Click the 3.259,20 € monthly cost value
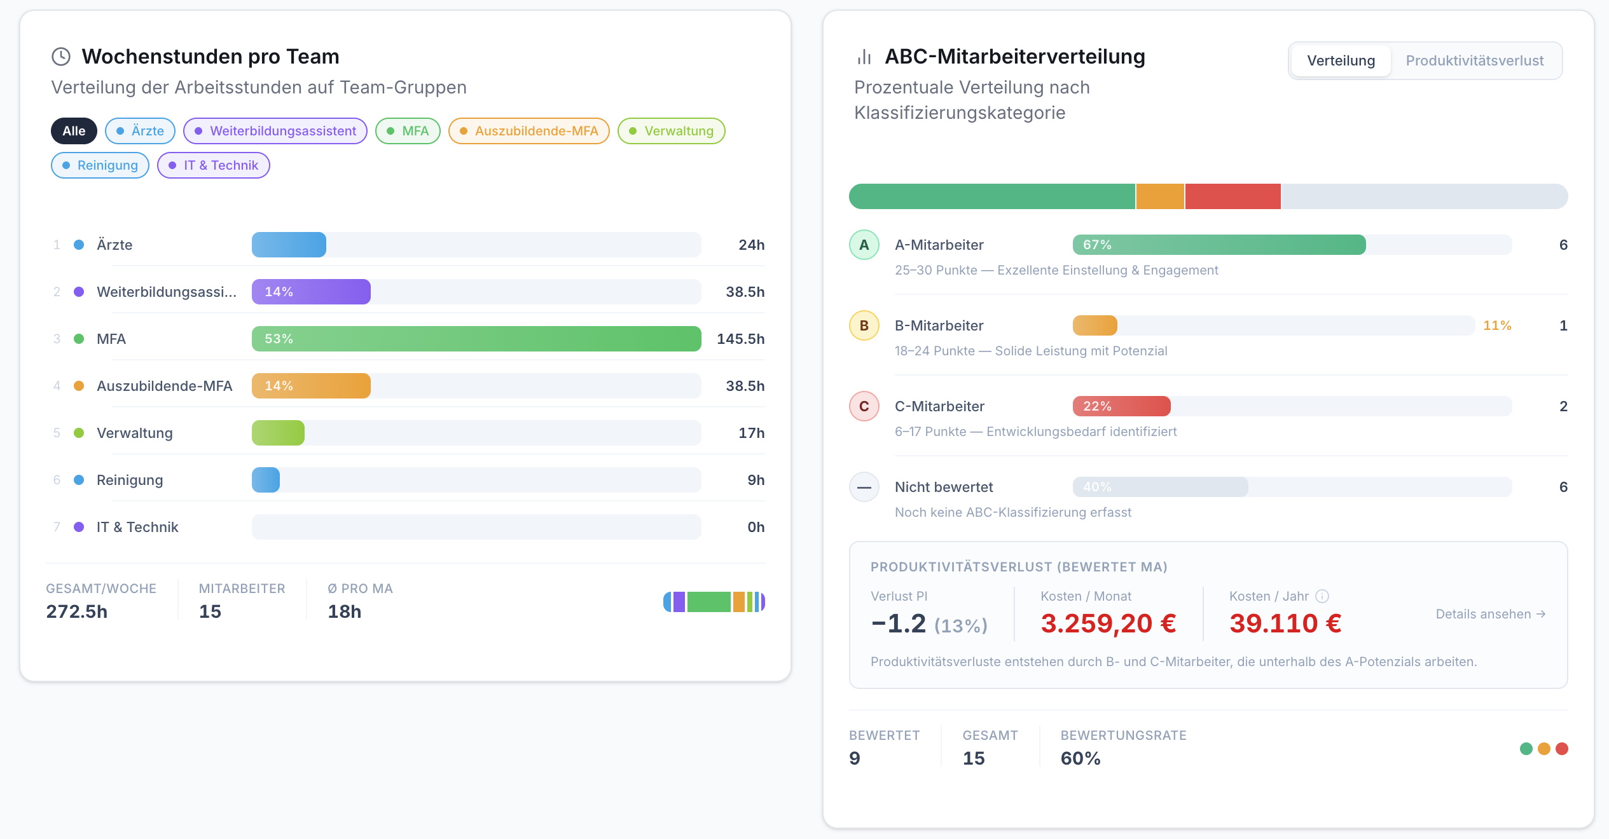Viewport: 1609px width, 839px height. pyautogui.click(x=1108, y=624)
